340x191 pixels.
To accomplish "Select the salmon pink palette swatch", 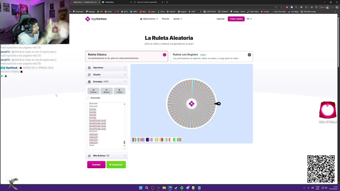I will point(161,140).
